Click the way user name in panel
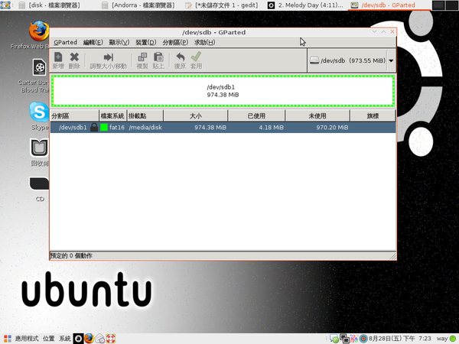This screenshot has width=459, height=344. [442, 339]
